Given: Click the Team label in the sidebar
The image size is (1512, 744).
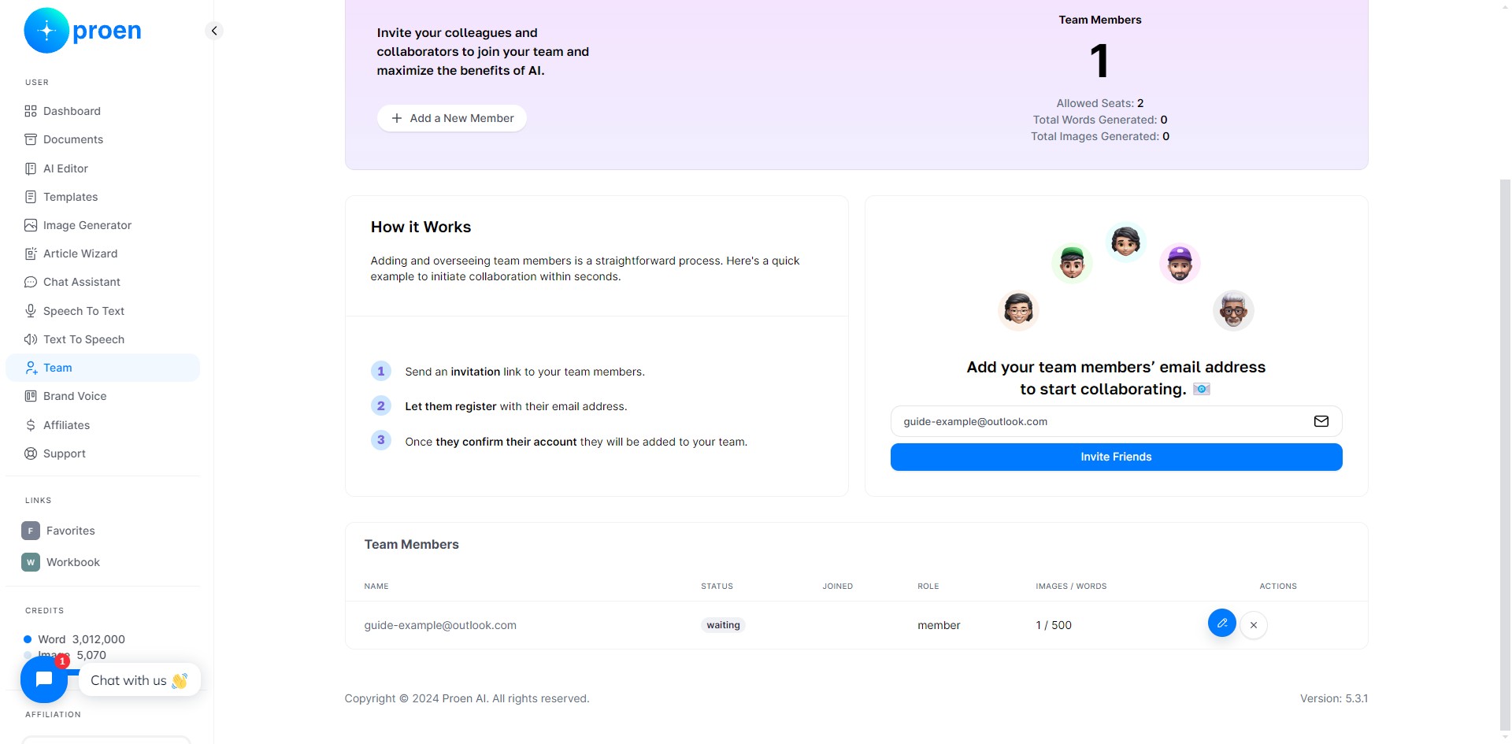Looking at the screenshot, I should point(57,368).
